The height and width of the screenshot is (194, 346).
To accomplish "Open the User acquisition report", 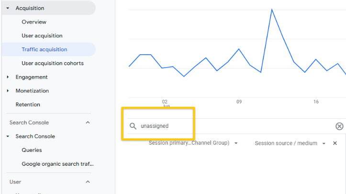I will pos(42,35).
